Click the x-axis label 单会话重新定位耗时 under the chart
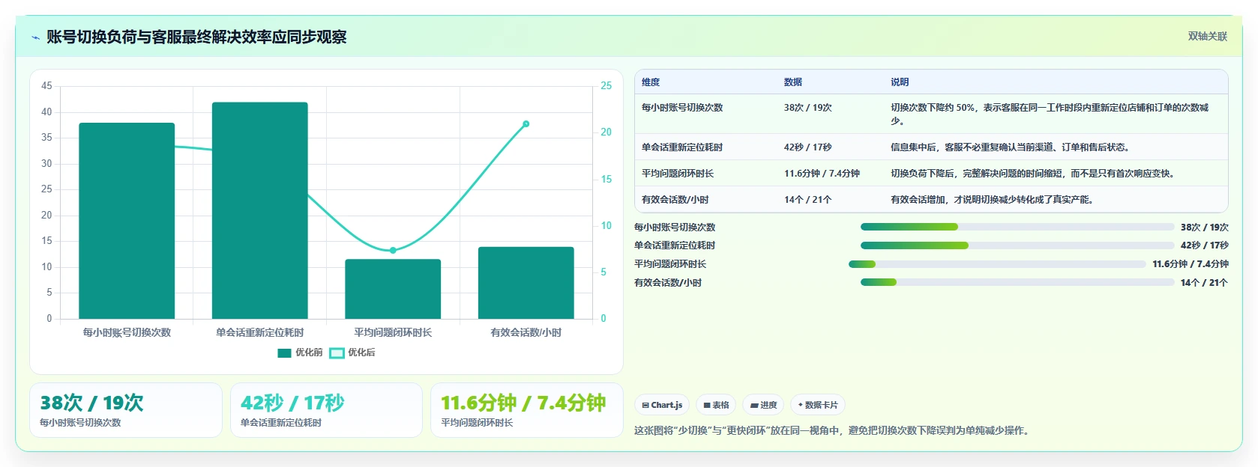 pos(260,332)
